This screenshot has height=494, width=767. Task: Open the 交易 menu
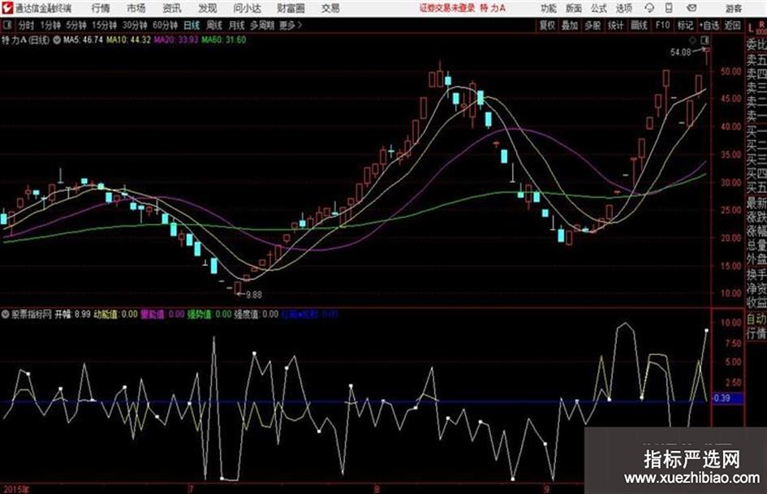click(330, 8)
